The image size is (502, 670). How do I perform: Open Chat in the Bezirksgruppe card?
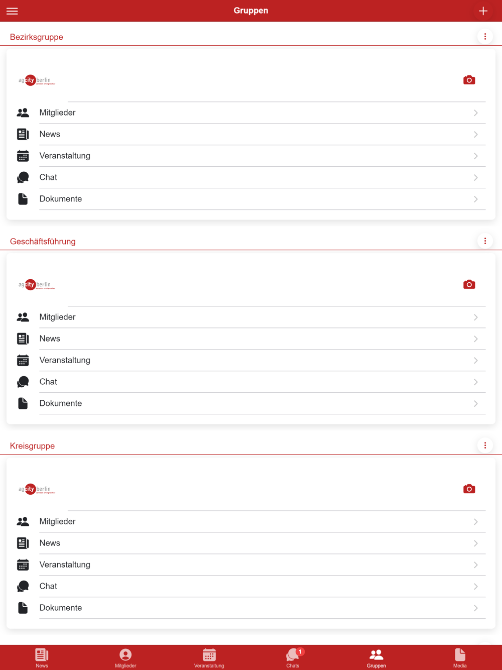[x=251, y=177]
